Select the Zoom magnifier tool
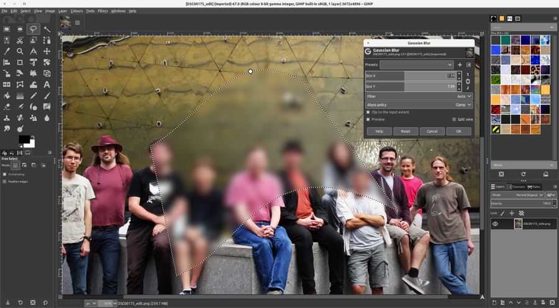Viewport: 559px width, 308px height. tap(20, 51)
